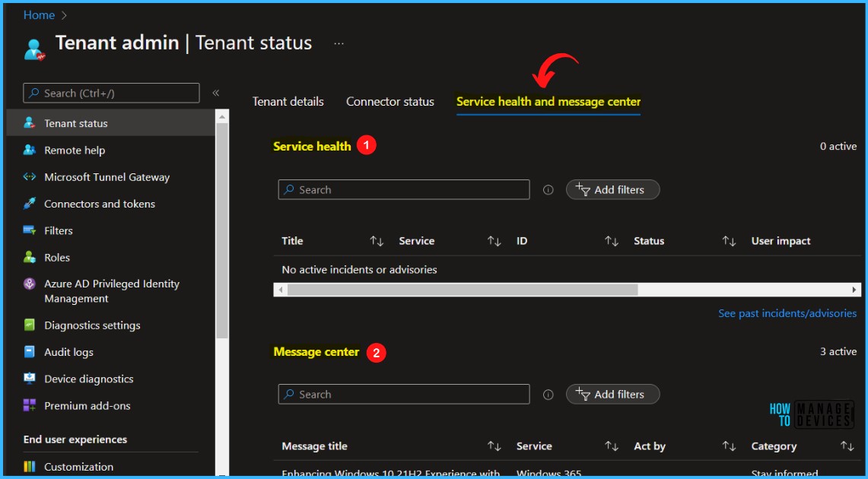Sort Service health by Title column
The height and width of the screenshot is (479, 868).
pyautogui.click(x=377, y=241)
